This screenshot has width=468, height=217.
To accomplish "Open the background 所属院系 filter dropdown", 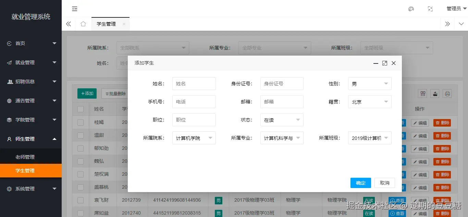I will (x=153, y=48).
